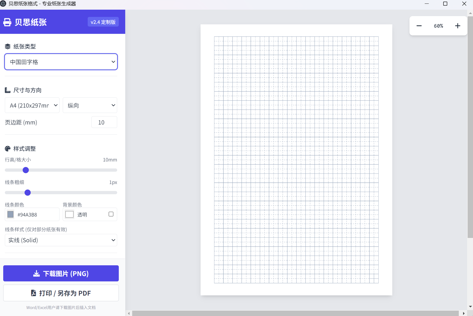Open the A4 paper size dropdown
Image resolution: width=473 pixels, height=316 pixels.
tap(32, 105)
